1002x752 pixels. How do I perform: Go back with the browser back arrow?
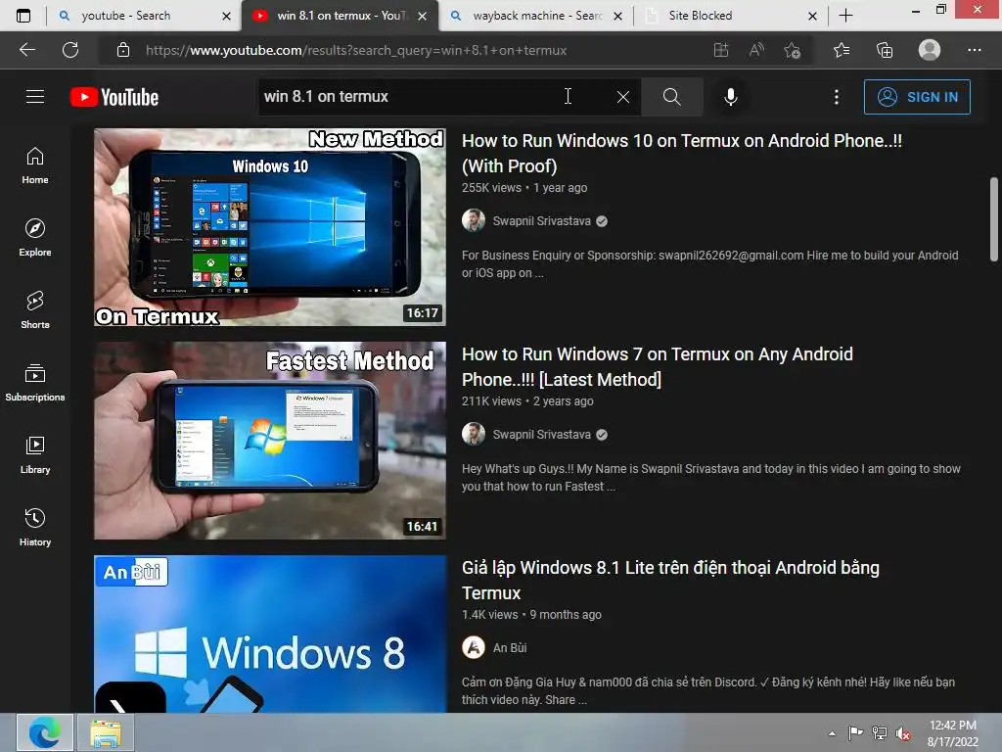tap(27, 50)
